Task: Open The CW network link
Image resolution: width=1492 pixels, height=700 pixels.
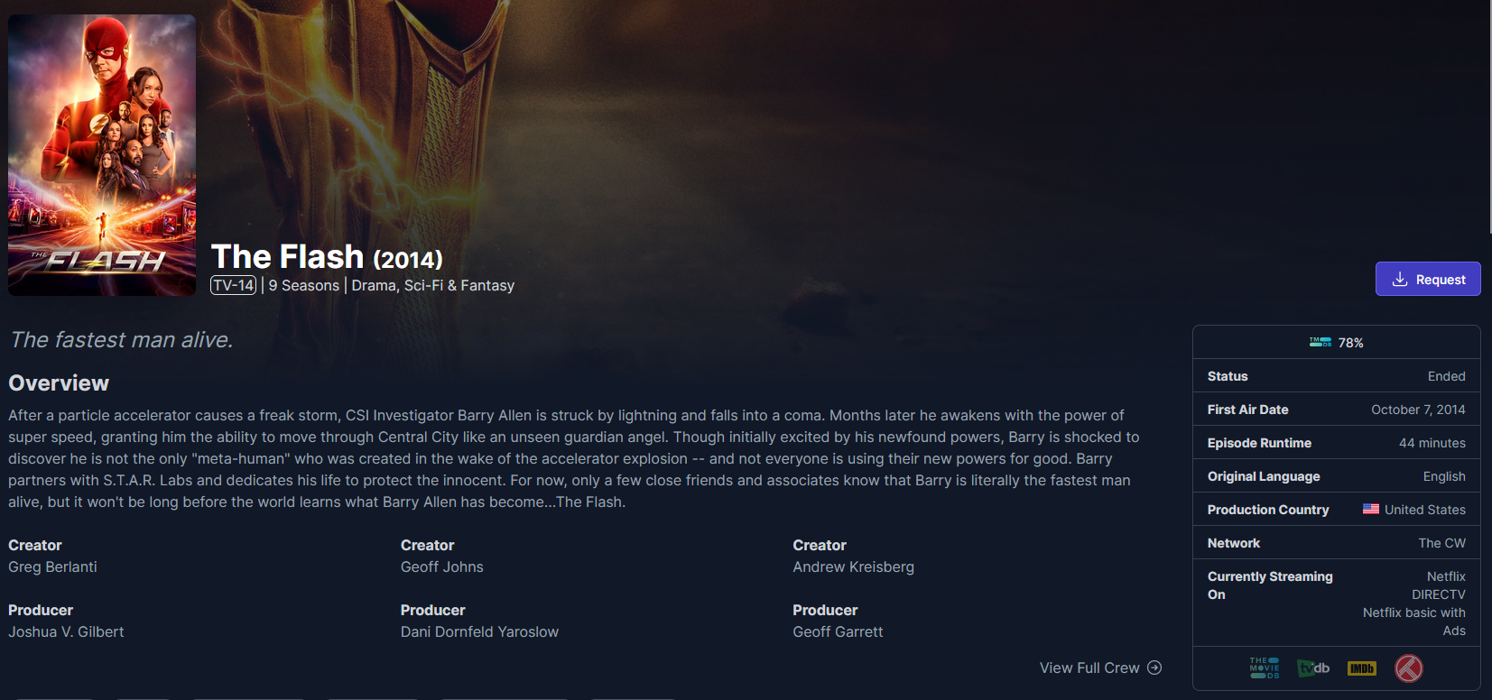Action: point(1441,543)
